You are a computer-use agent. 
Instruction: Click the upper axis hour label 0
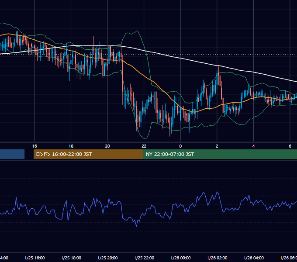click(x=180, y=146)
